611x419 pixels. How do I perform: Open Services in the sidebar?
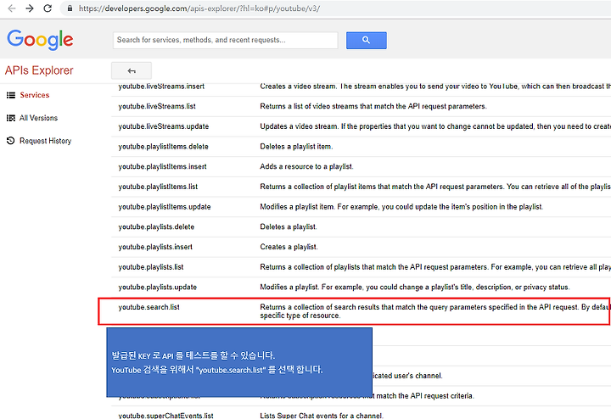click(x=35, y=95)
